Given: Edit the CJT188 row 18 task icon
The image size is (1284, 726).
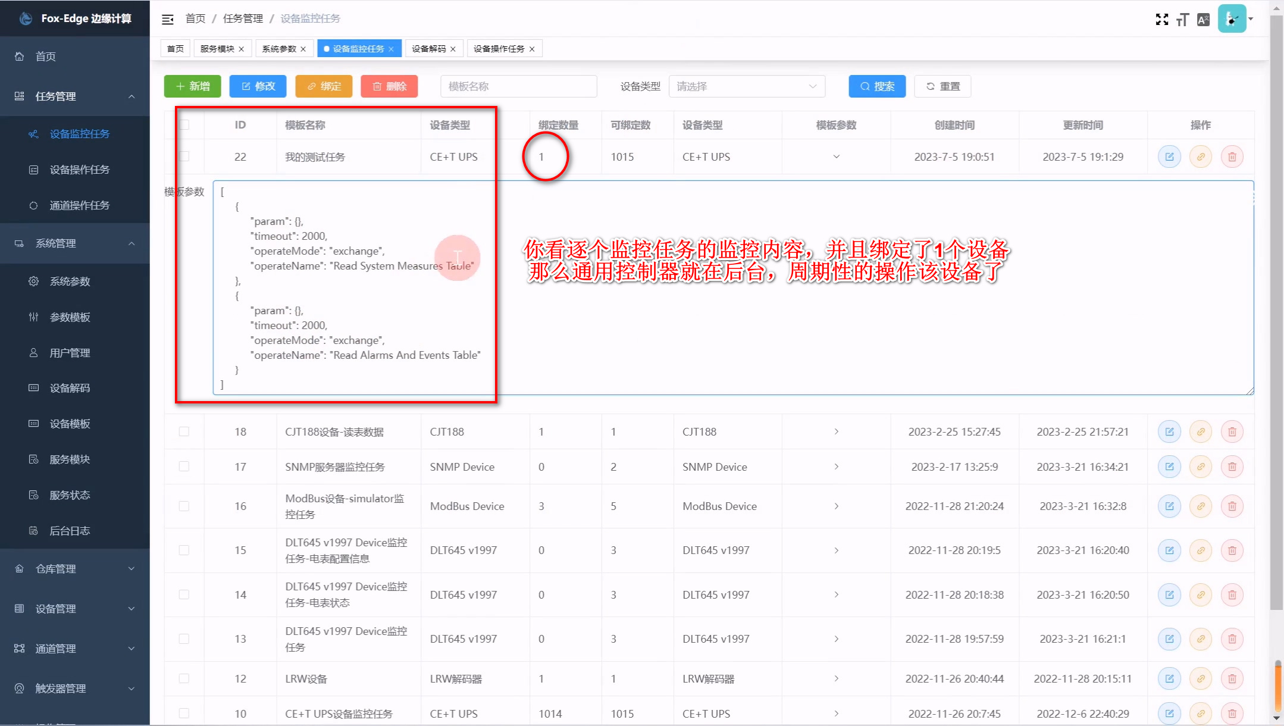Looking at the screenshot, I should [x=1169, y=432].
